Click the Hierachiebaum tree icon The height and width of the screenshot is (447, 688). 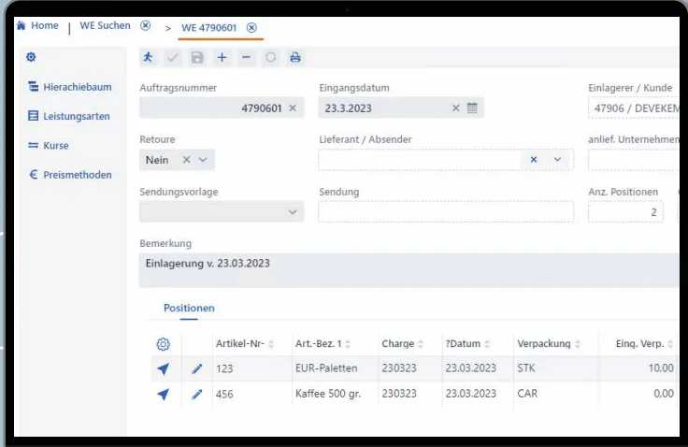pyautogui.click(x=33, y=87)
